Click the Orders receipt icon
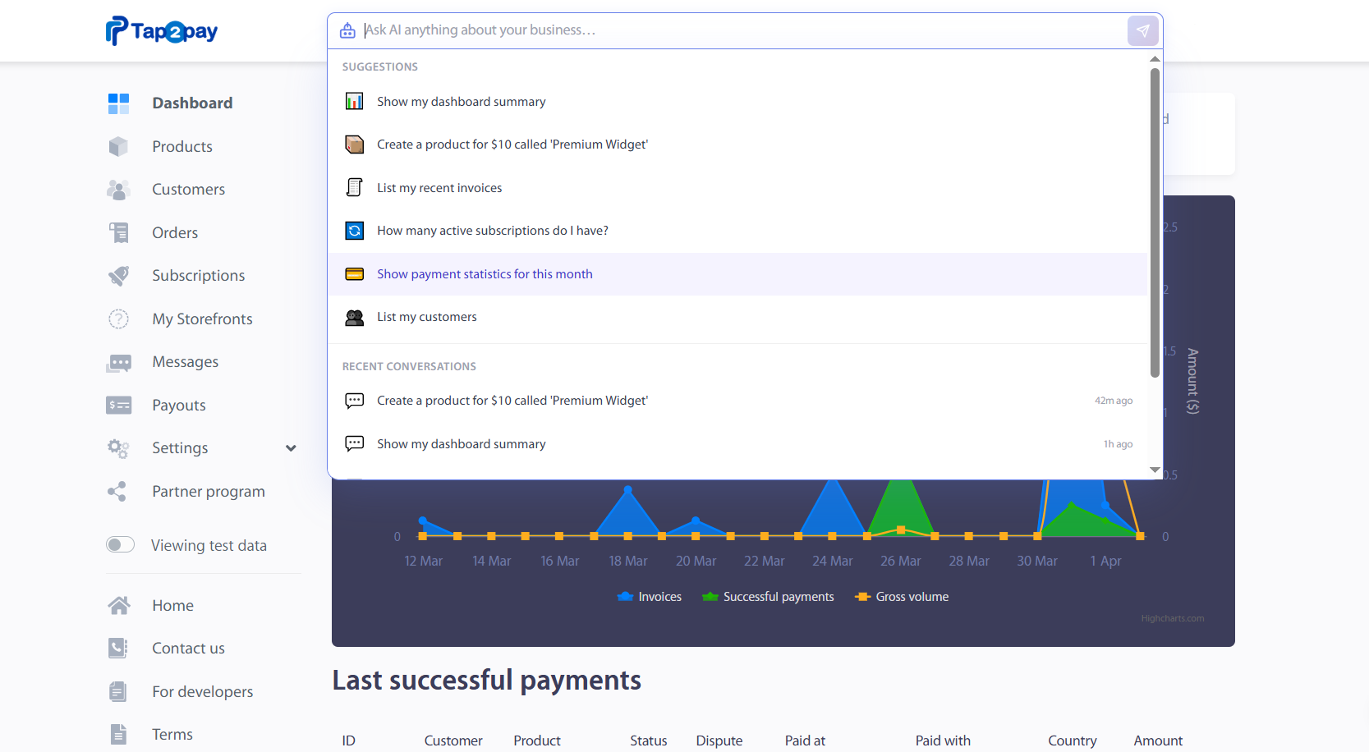1369x752 pixels. tap(119, 233)
